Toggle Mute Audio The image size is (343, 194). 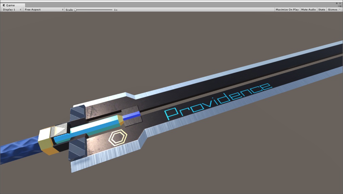tap(308, 10)
